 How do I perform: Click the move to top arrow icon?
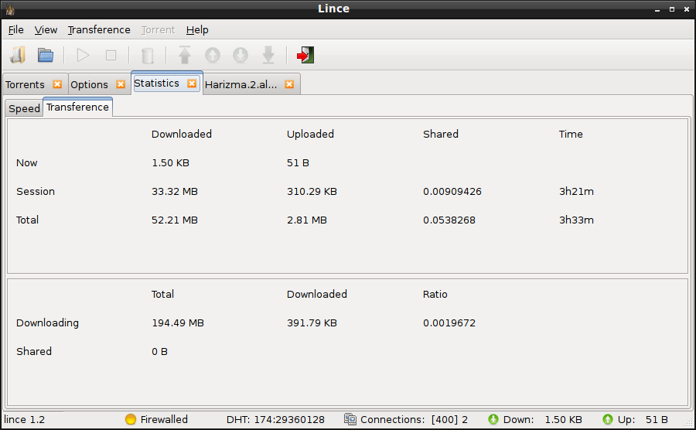tap(185, 55)
